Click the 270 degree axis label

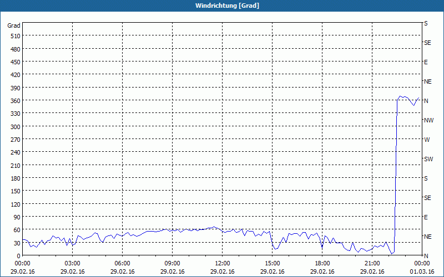point(16,140)
